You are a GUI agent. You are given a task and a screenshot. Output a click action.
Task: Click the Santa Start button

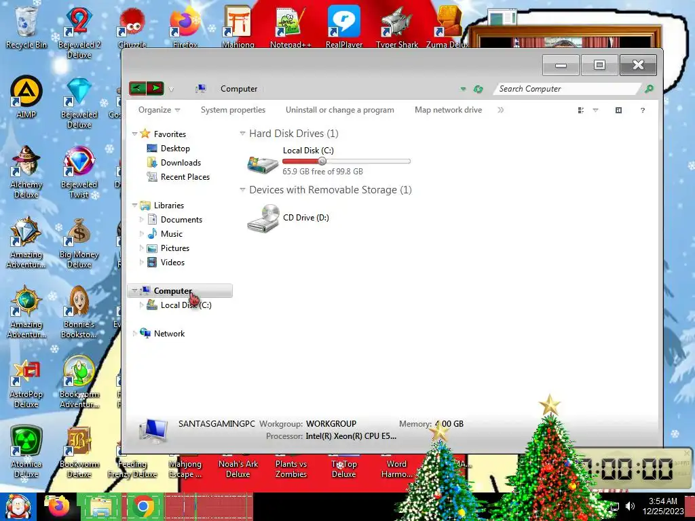[18, 506]
